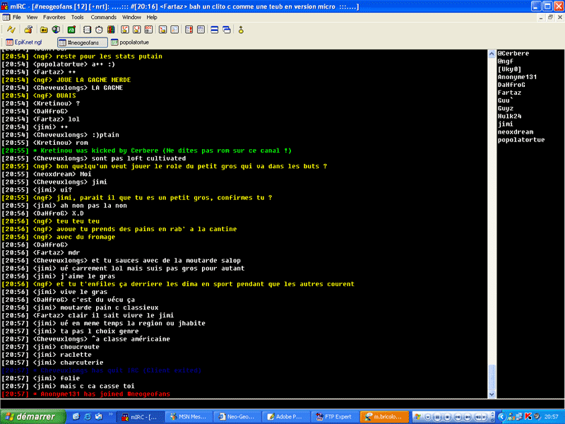Click the Connect lightning bolt toolbar icon
Screen dimensions: 565x424
click(11, 30)
